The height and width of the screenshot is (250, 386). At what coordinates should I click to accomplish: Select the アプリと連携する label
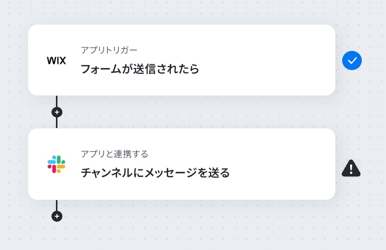pos(114,154)
